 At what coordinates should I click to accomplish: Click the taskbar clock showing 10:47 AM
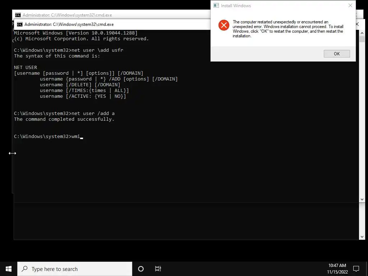[337, 266]
